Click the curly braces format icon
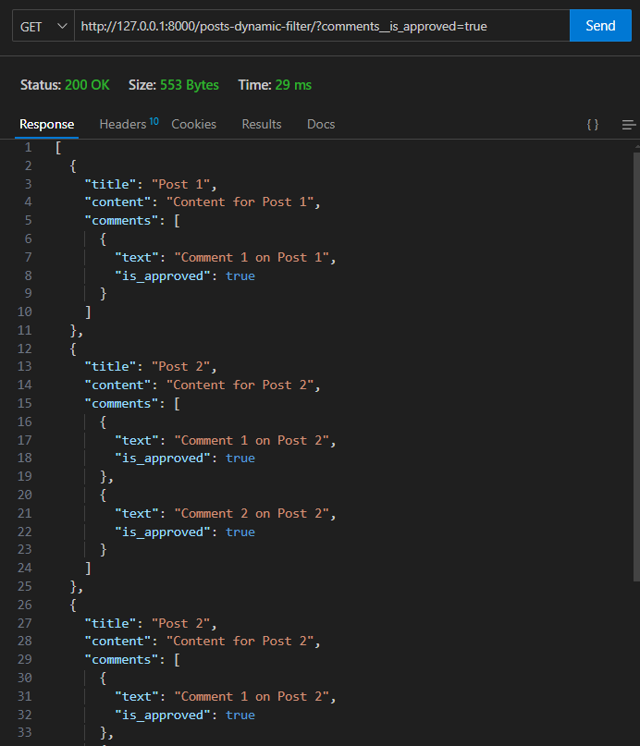640x746 pixels. click(593, 125)
